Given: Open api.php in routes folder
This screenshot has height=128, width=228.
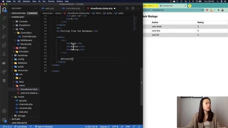Looking at the screenshot, I should (x=23, y=101).
